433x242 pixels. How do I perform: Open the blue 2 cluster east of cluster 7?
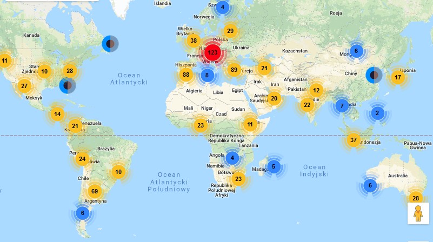click(x=377, y=113)
